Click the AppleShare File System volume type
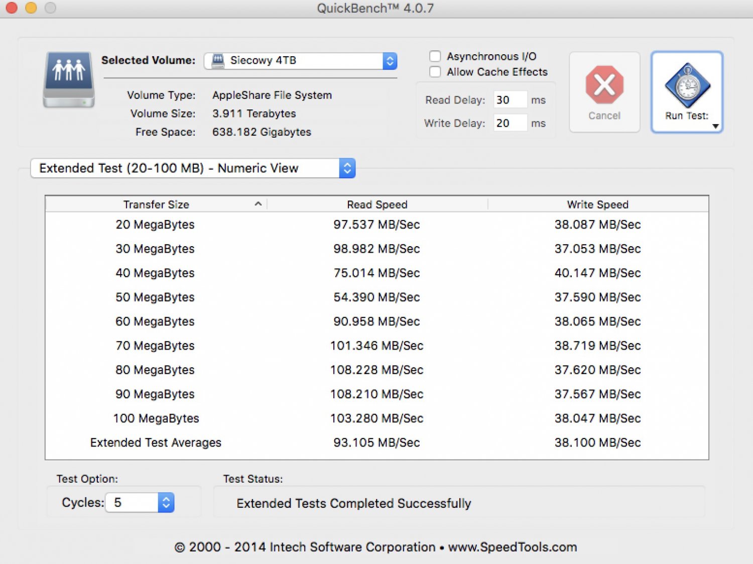This screenshot has height=564, width=753. [x=272, y=95]
